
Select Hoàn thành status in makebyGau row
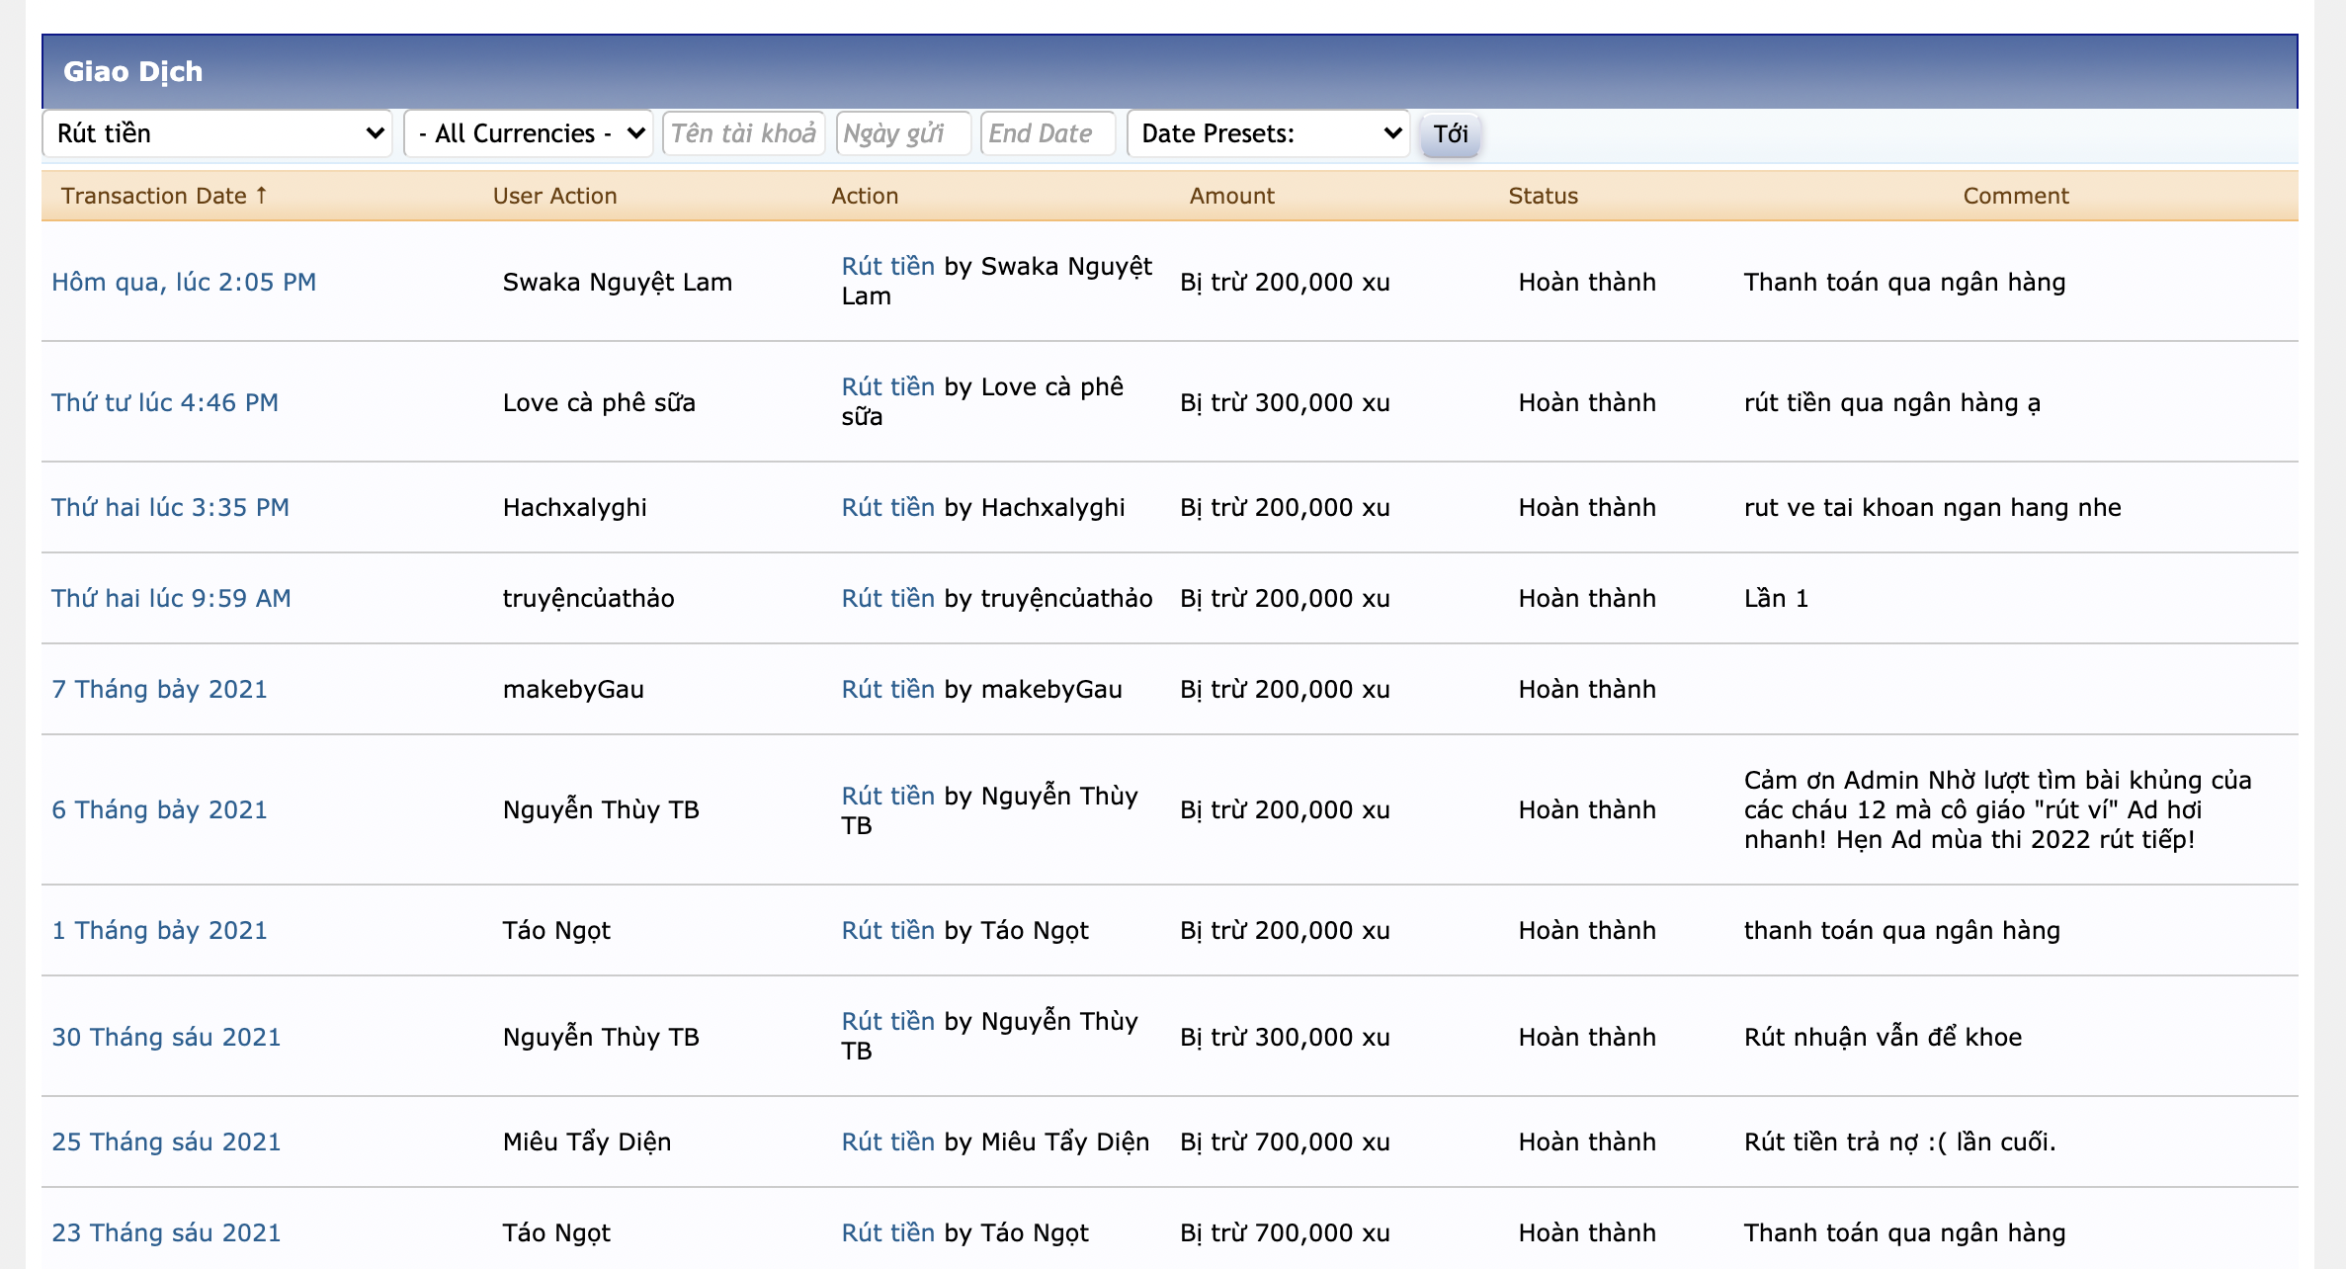(x=1587, y=690)
